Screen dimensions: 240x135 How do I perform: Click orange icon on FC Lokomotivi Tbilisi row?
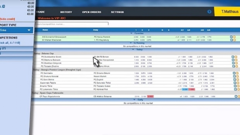(238, 89)
